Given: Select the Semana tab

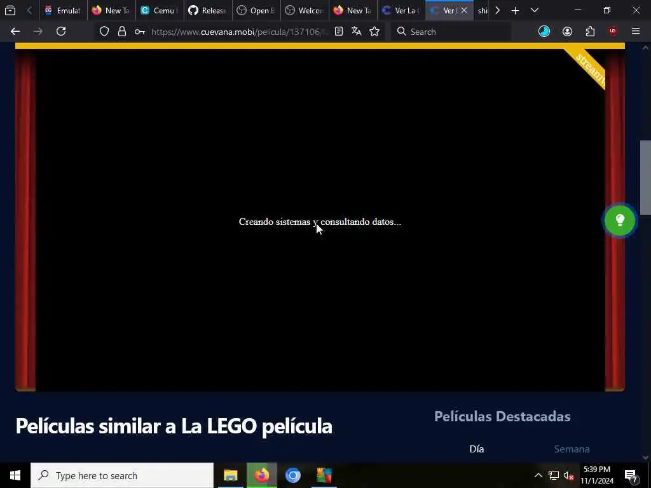Looking at the screenshot, I should point(572,449).
